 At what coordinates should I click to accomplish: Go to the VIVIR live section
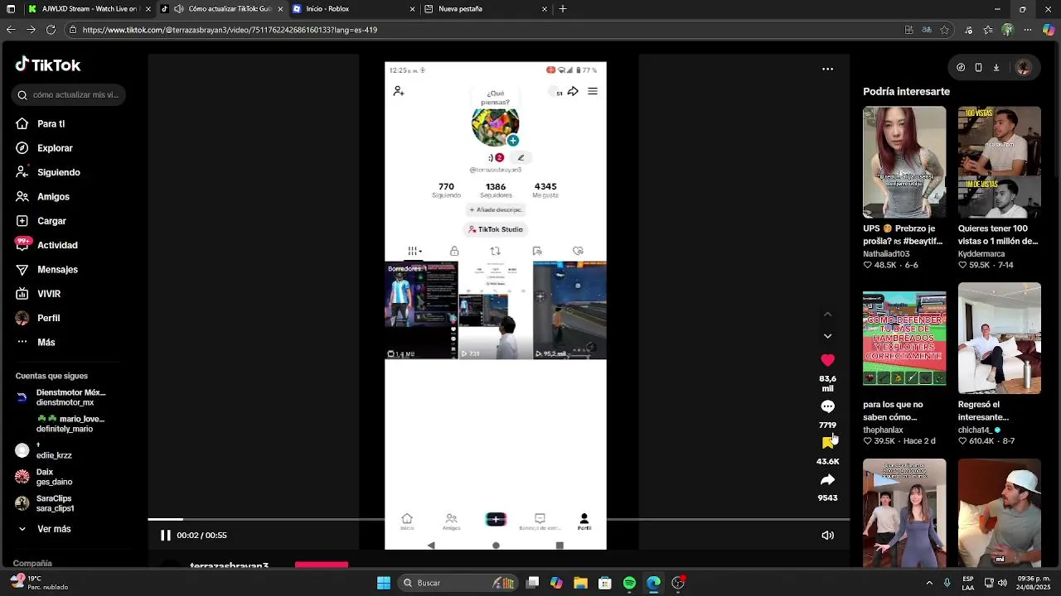pos(39,294)
